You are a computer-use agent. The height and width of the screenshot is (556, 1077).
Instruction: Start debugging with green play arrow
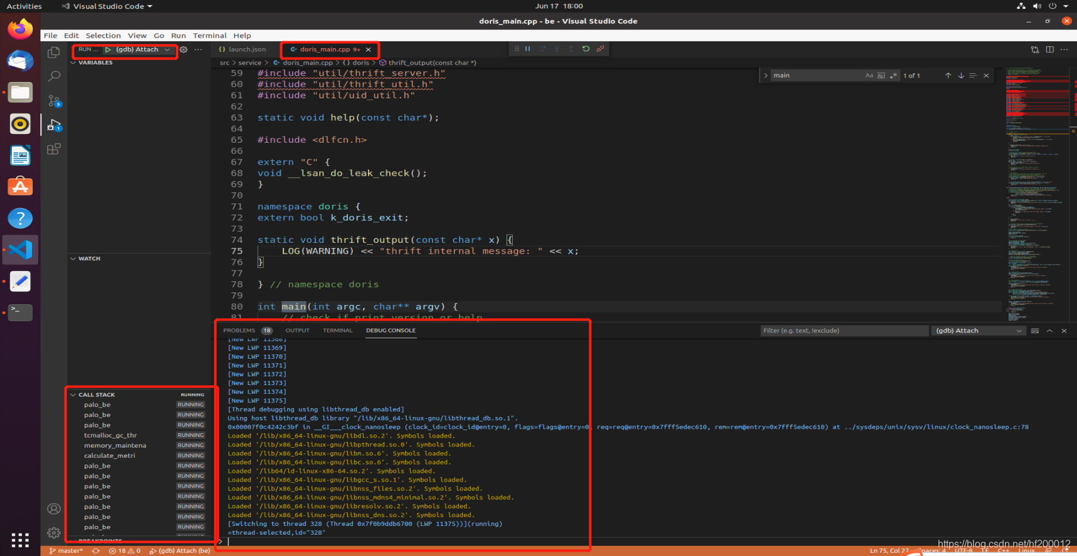pyautogui.click(x=108, y=49)
